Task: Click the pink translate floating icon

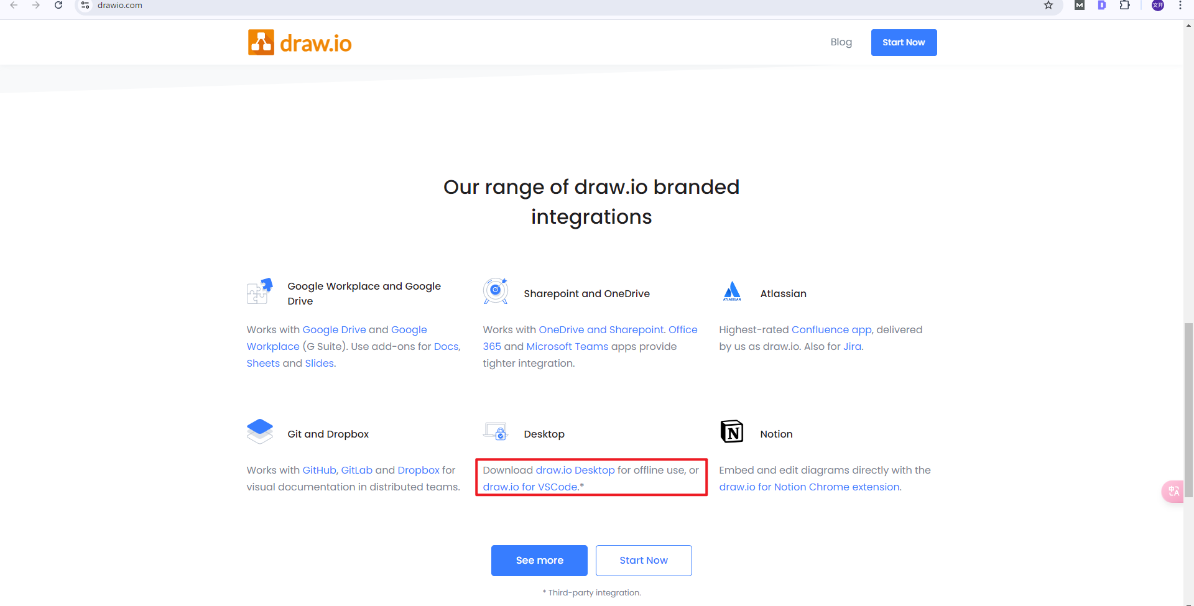Action: tap(1173, 492)
